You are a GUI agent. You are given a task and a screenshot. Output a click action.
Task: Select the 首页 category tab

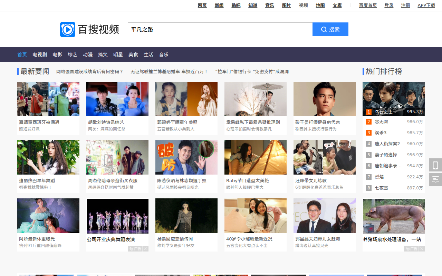(x=22, y=55)
